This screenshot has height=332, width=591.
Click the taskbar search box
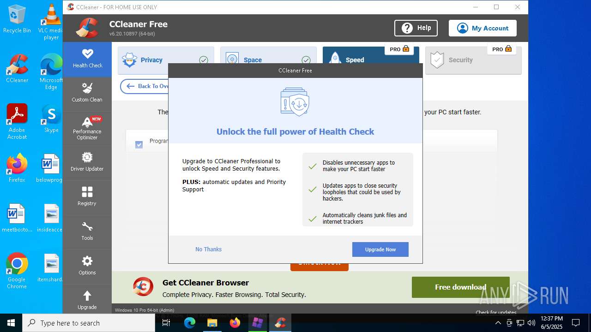[x=89, y=323]
